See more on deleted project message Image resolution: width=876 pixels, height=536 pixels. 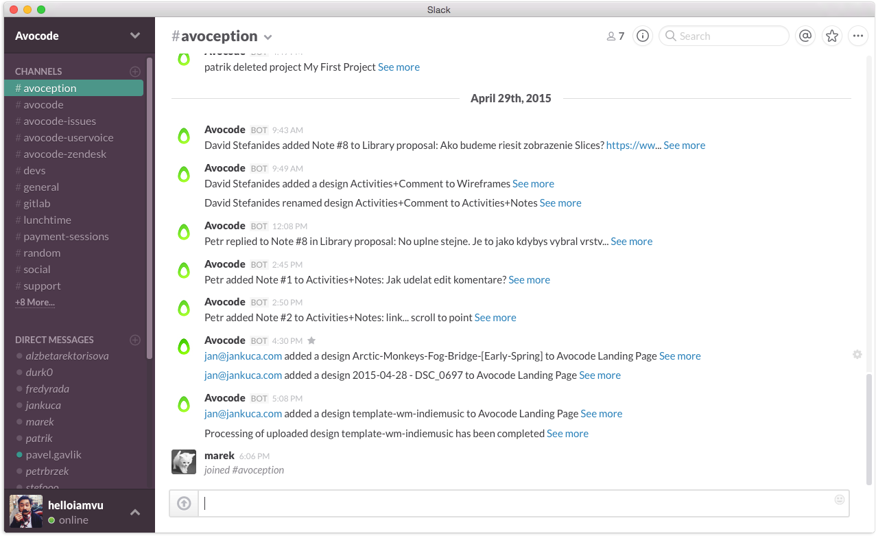tap(399, 67)
